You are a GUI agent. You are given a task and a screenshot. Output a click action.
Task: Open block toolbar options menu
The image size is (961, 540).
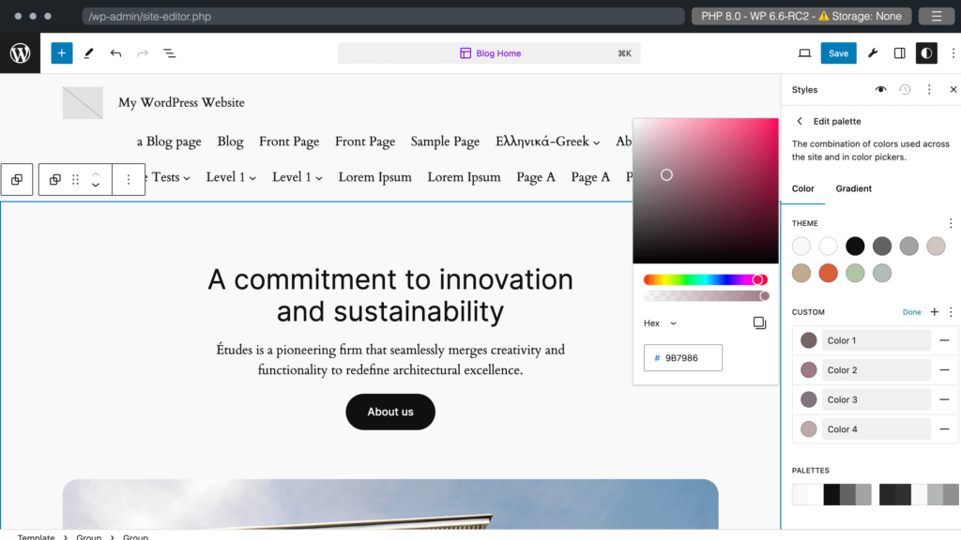click(x=129, y=179)
